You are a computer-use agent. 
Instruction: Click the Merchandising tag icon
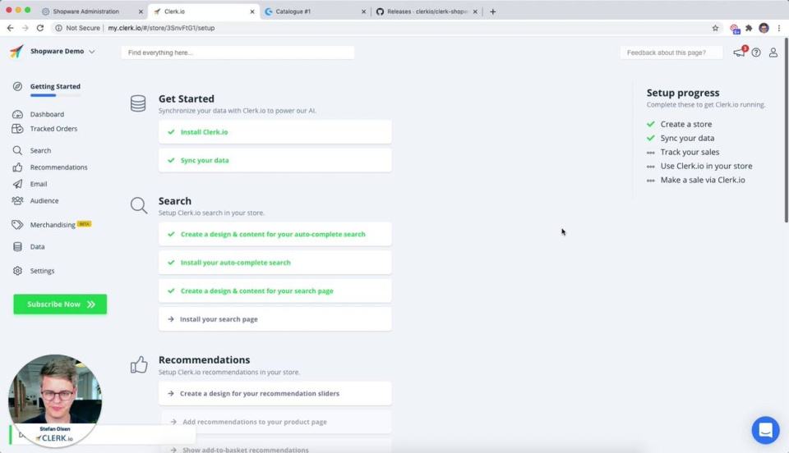click(17, 225)
